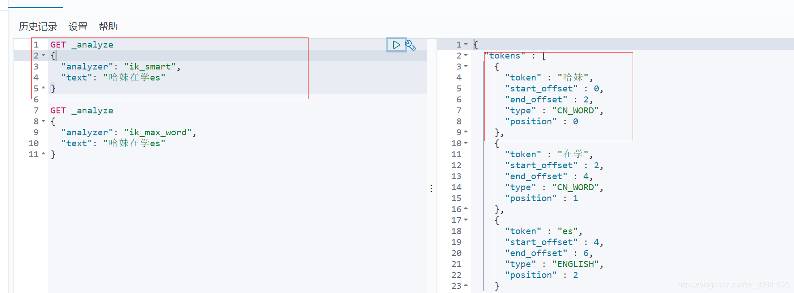Click start_offset : 2 on response line 12
This screenshot has height=293, width=794.
[x=554, y=165]
